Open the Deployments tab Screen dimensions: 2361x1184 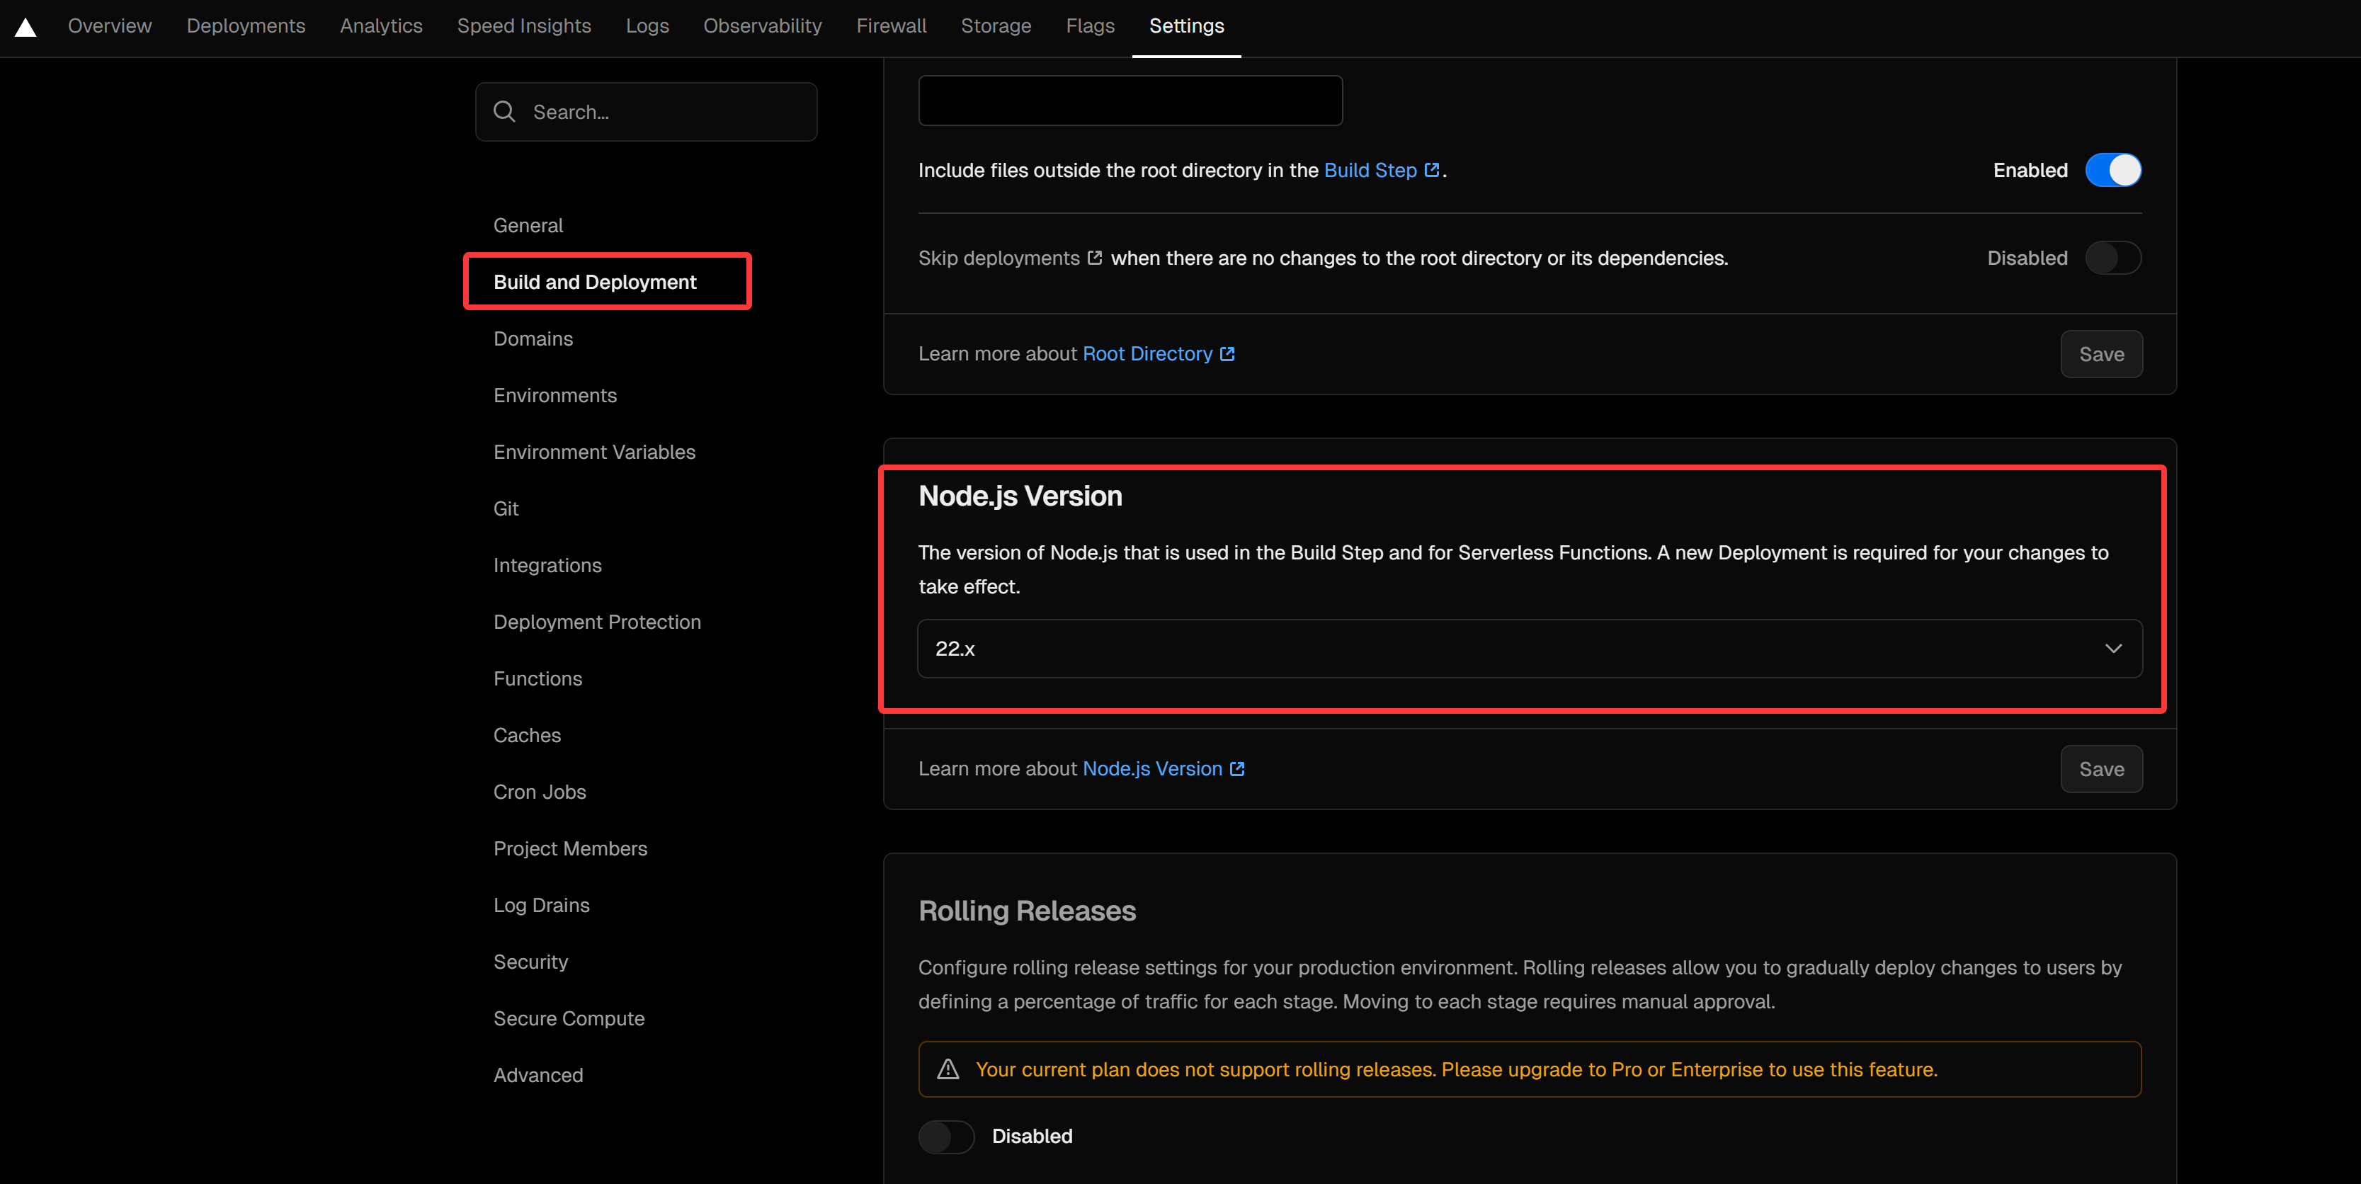(246, 25)
